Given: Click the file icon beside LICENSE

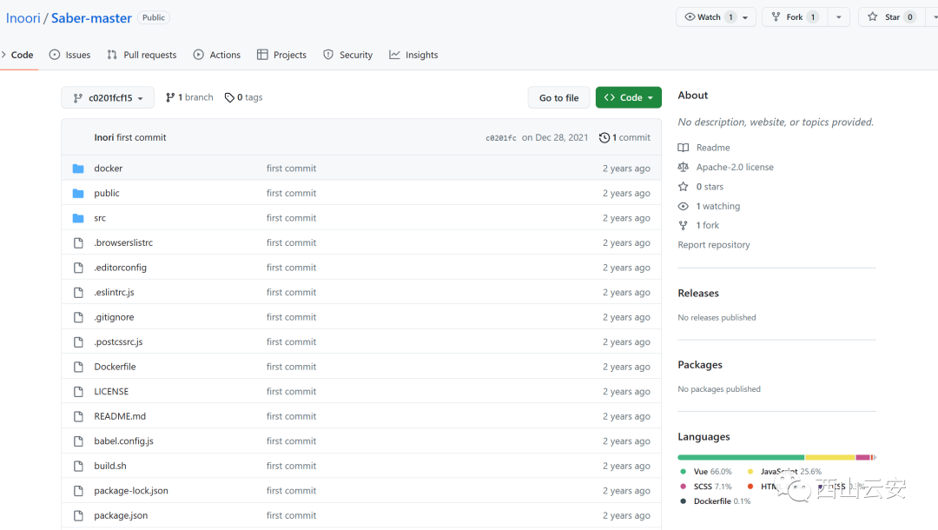Looking at the screenshot, I should point(78,391).
